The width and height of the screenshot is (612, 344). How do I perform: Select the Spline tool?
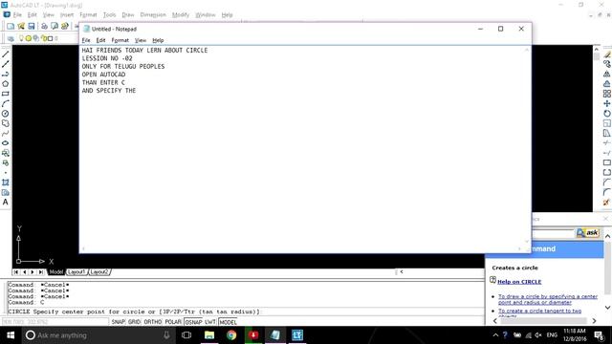pos(6,134)
